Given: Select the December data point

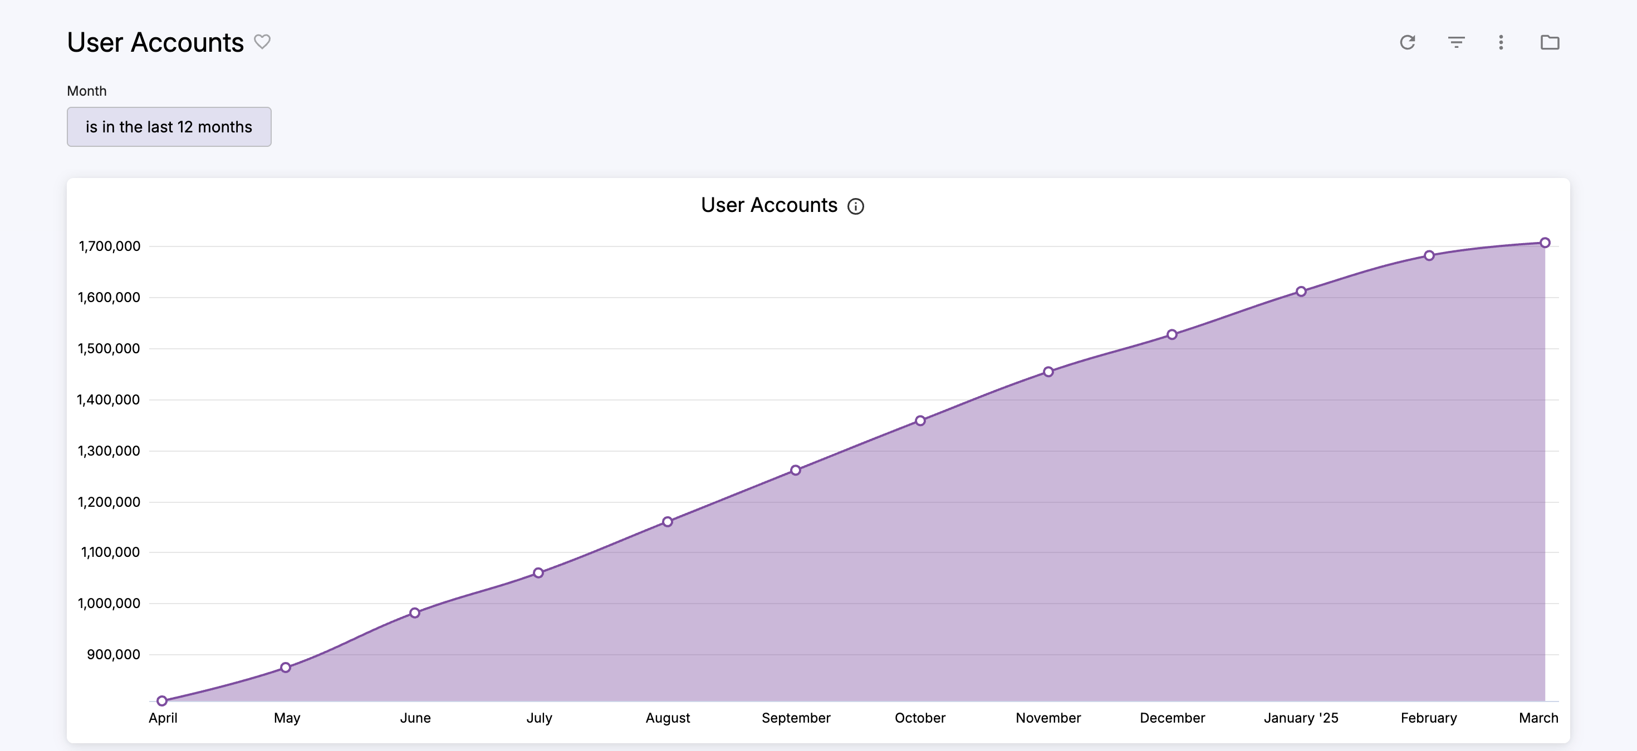Looking at the screenshot, I should pos(1172,334).
